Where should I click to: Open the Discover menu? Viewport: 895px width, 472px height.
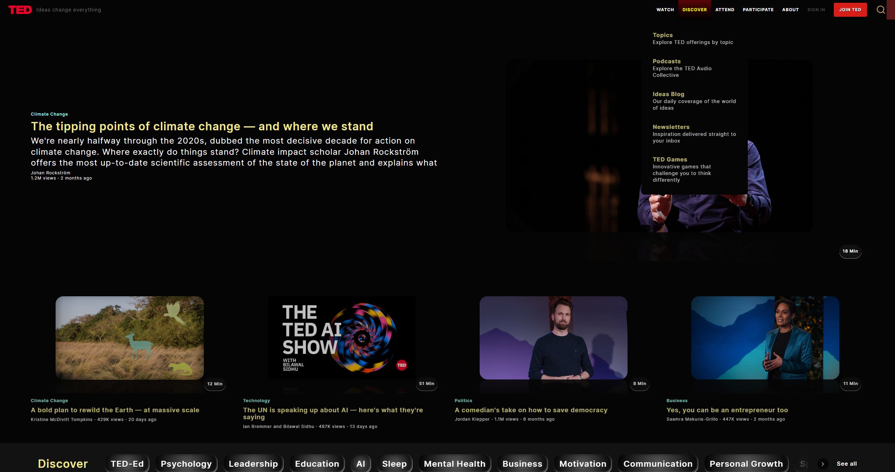point(694,10)
